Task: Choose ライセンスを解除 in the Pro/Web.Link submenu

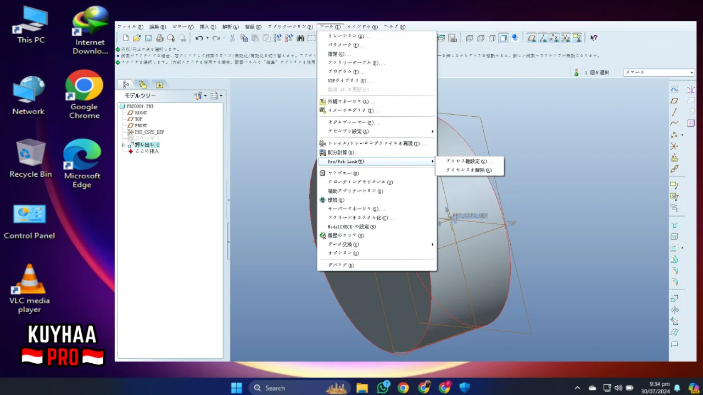Action: coord(470,170)
